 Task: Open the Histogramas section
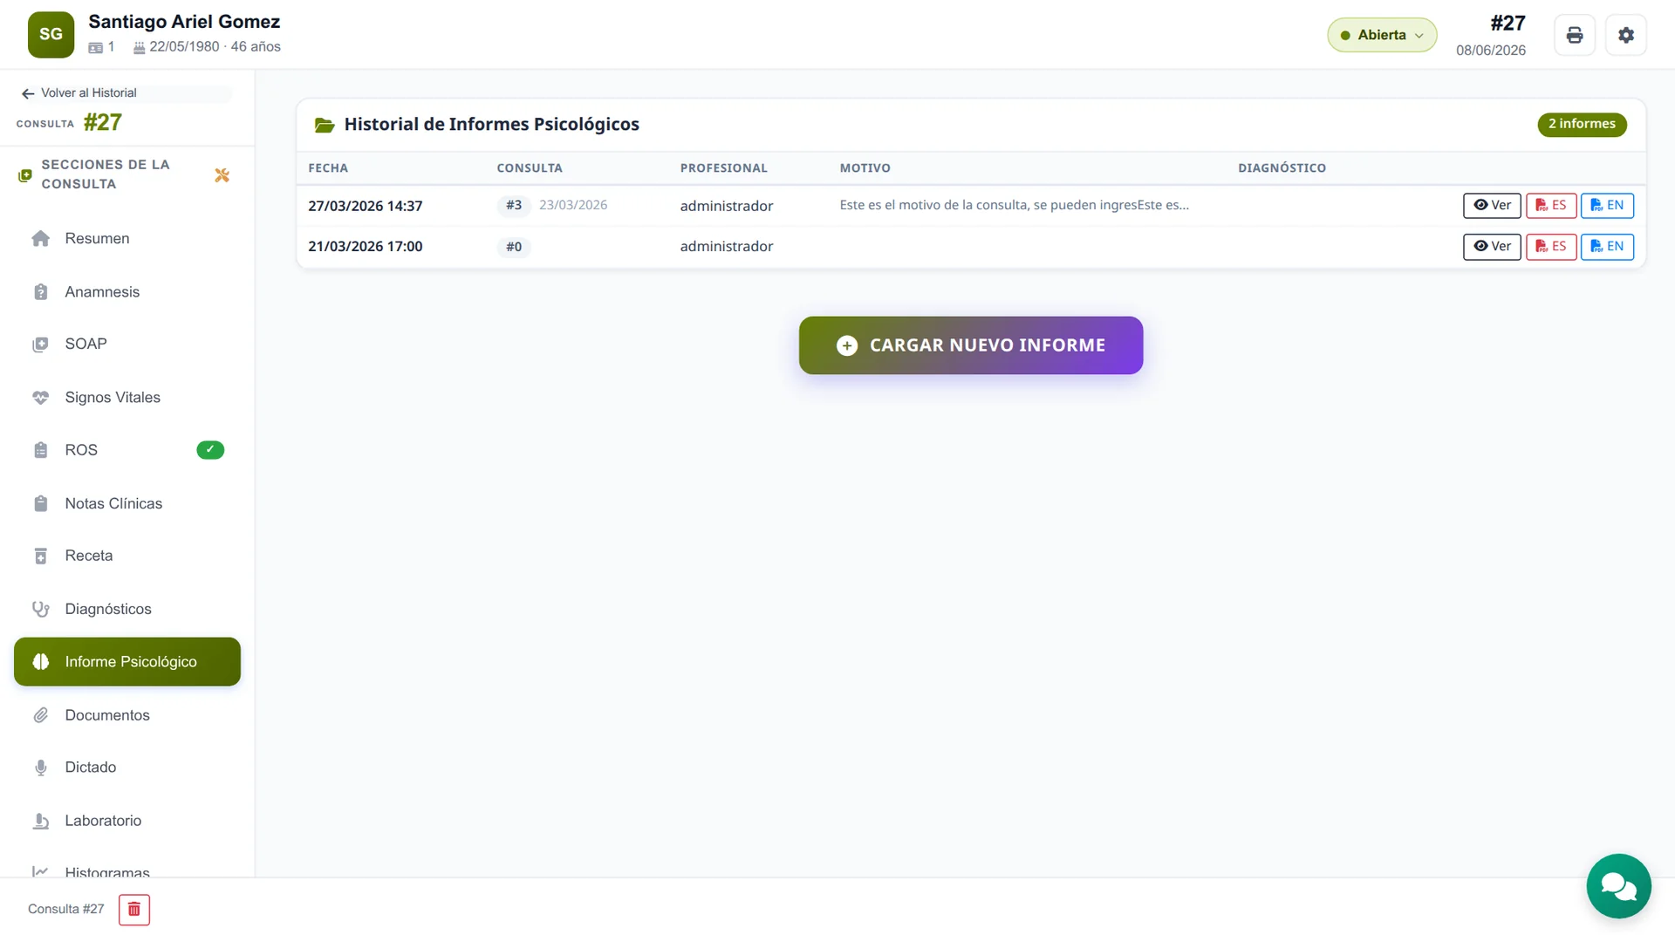tap(127, 871)
